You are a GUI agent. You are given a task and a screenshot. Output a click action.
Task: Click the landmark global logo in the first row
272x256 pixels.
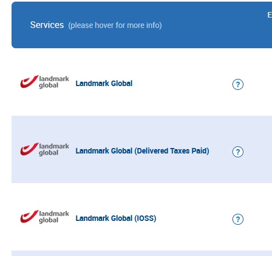(45, 82)
